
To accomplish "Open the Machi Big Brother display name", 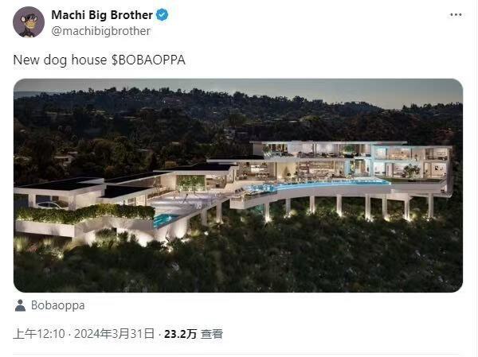I will pyautogui.click(x=102, y=15).
